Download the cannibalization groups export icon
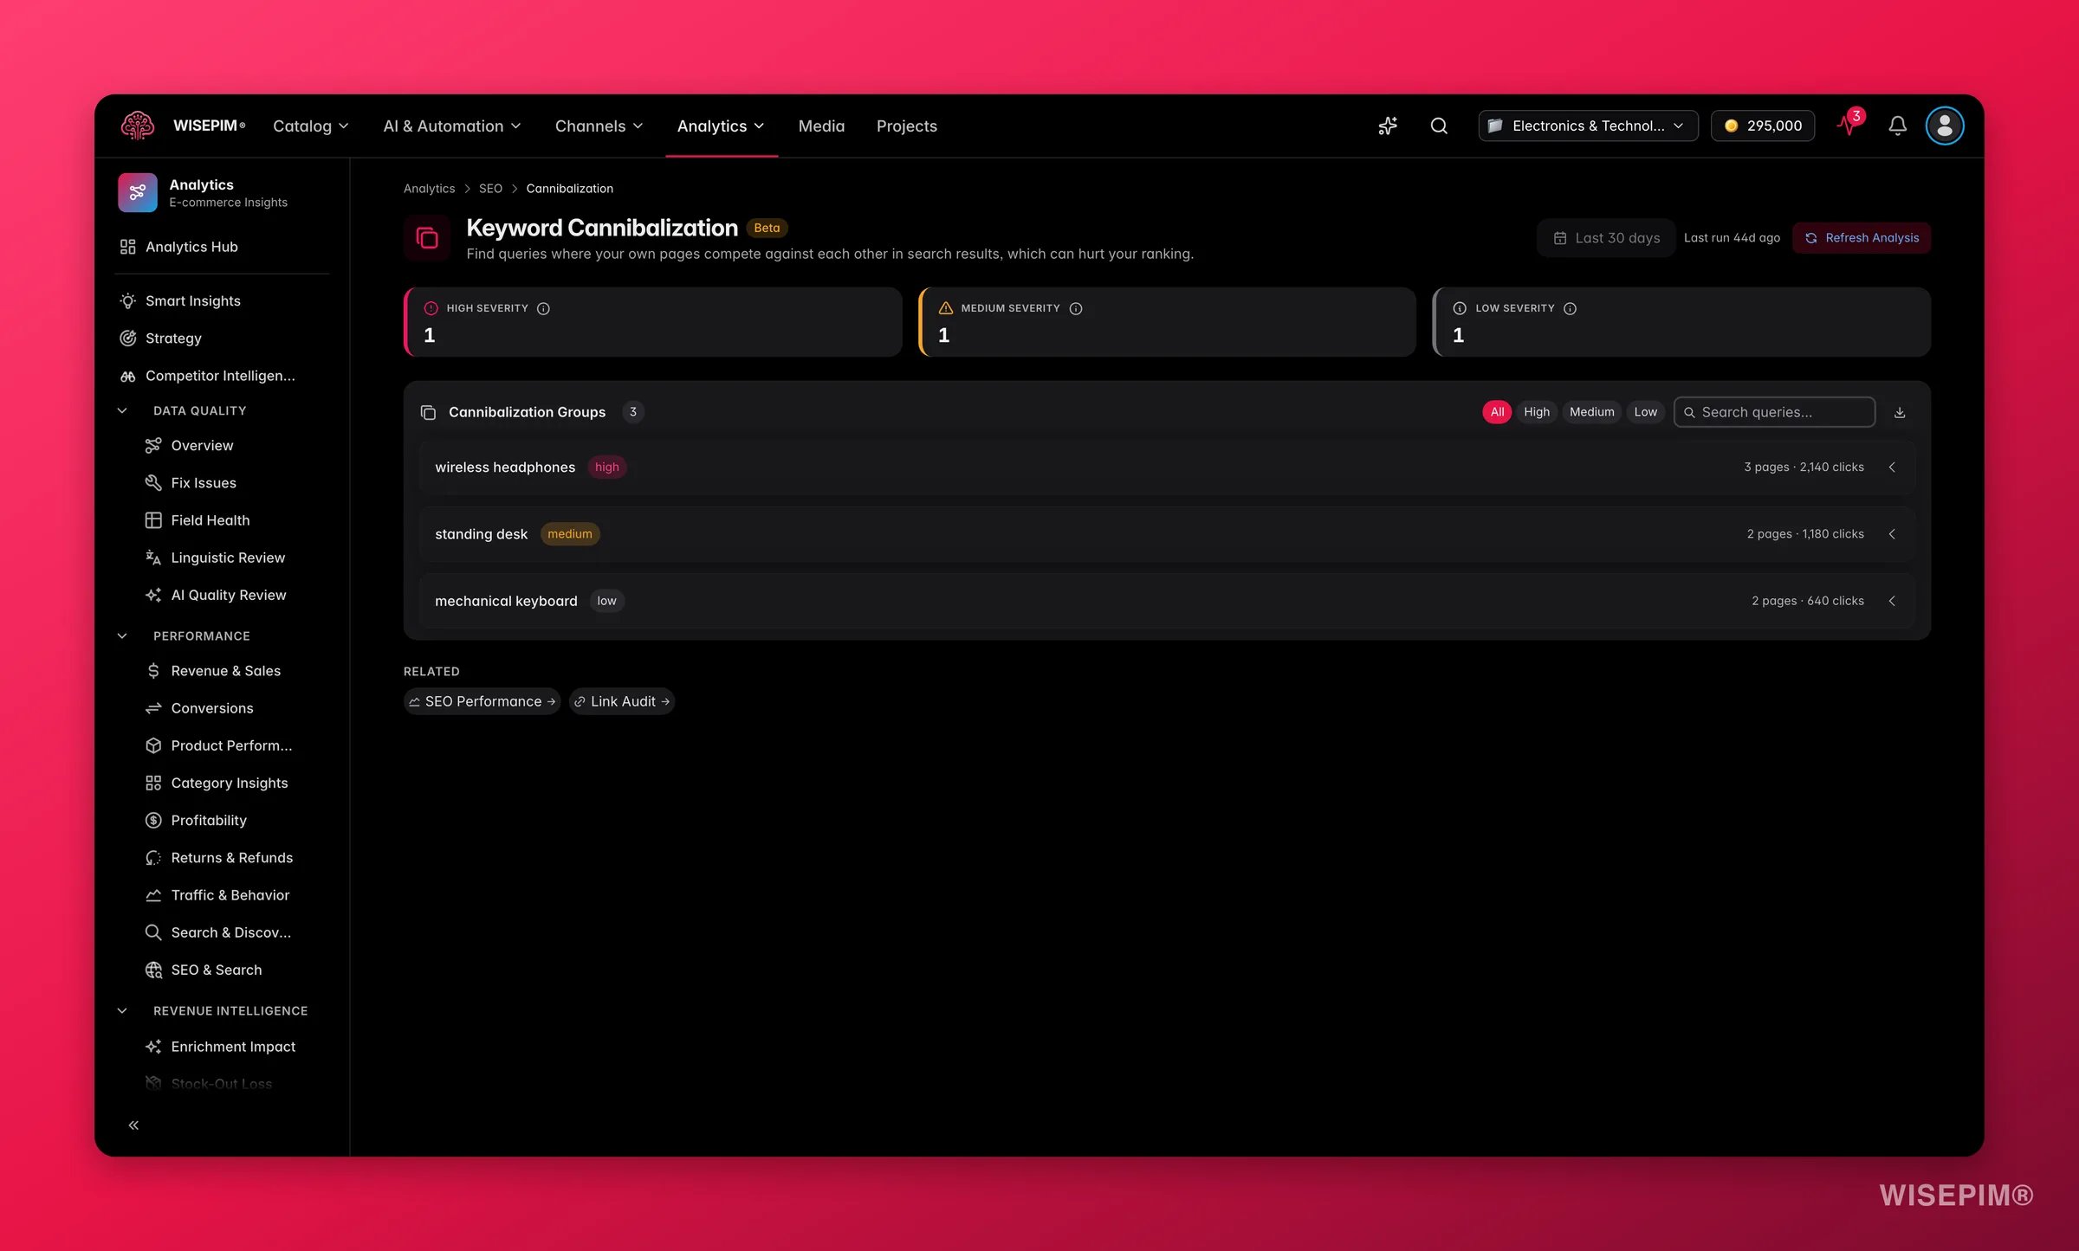 point(1900,412)
